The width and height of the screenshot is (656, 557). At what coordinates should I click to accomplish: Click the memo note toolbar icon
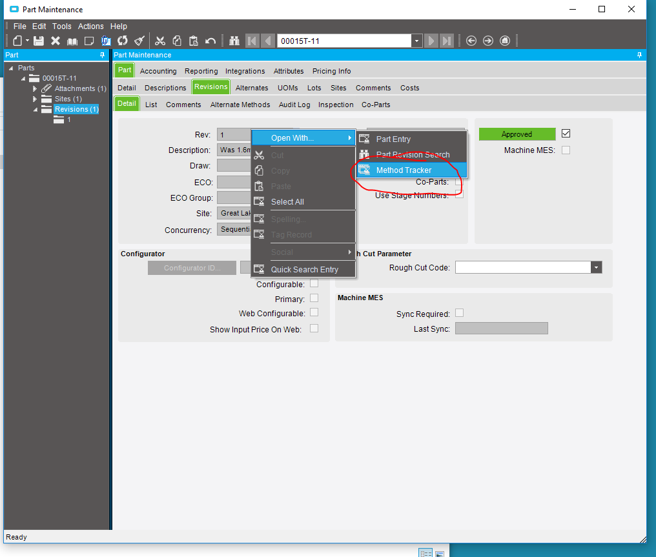pos(88,41)
